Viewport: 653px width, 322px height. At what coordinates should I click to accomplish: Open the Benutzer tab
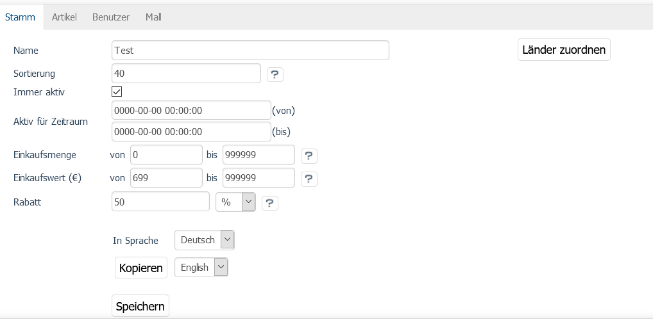pos(111,17)
